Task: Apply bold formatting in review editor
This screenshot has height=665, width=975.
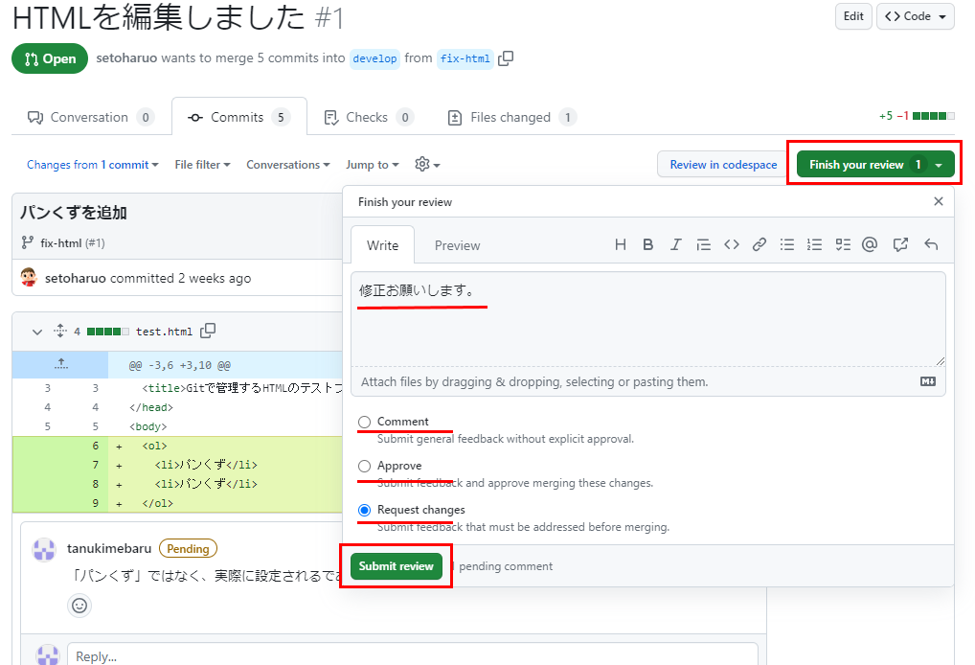Action: click(648, 244)
